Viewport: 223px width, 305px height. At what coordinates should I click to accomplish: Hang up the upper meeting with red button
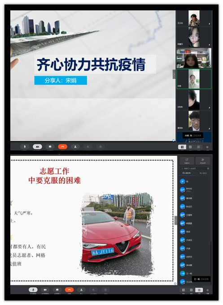(x=62, y=146)
